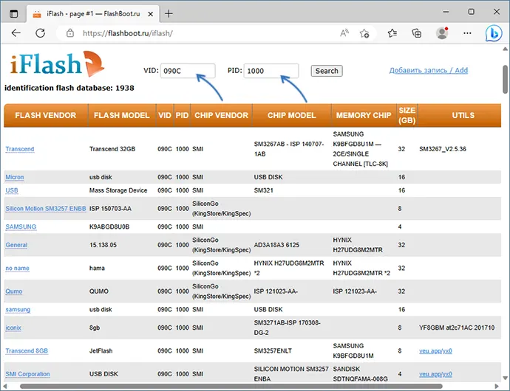The height and width of the screenshot is (391, 510).
Task: Select the hama flash model cell
Action: tap(97, 269)
